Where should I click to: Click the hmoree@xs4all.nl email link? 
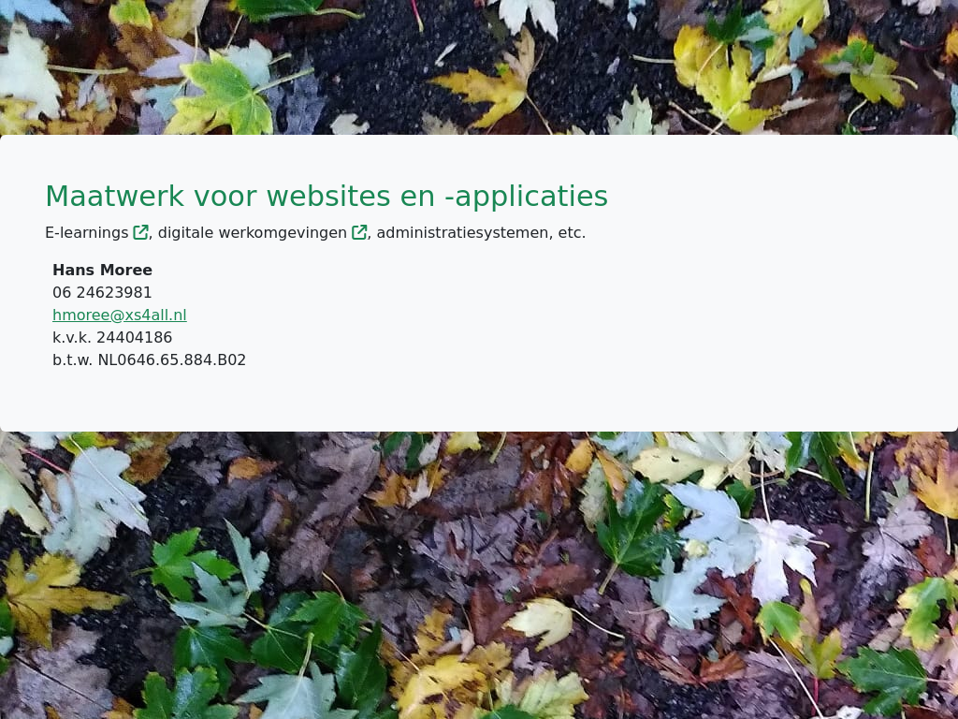pos(120,315)
